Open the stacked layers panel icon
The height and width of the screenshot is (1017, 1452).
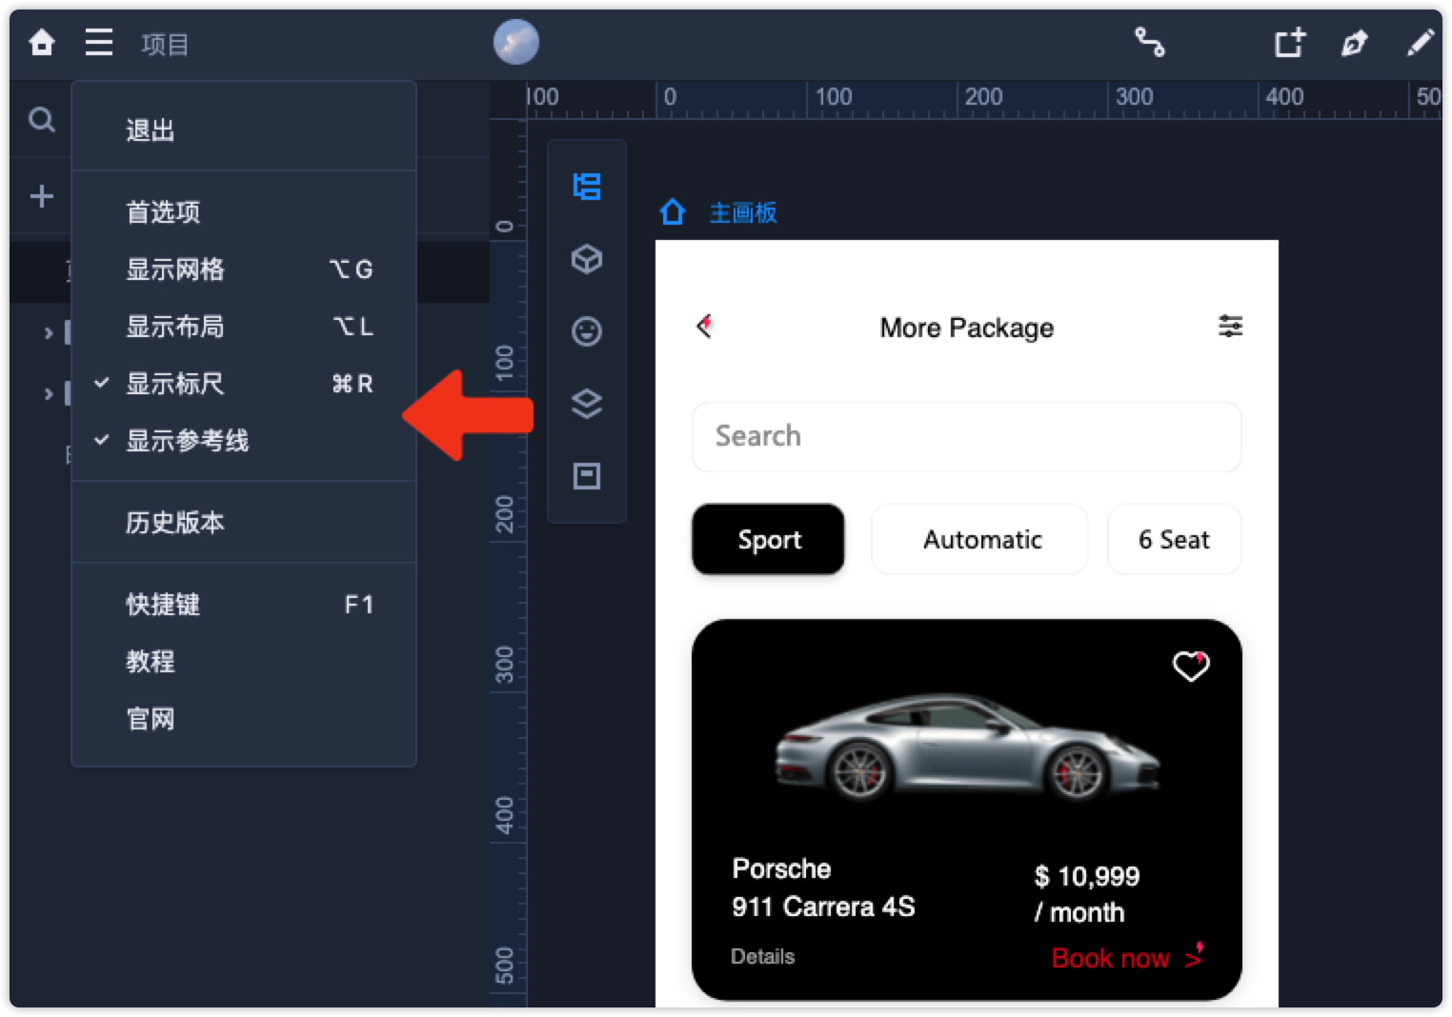coord(587,404)
